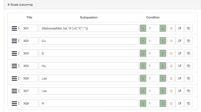Click the drag handle for row X01
This screenshot has height=112, width=201.
tap(14, 29)
